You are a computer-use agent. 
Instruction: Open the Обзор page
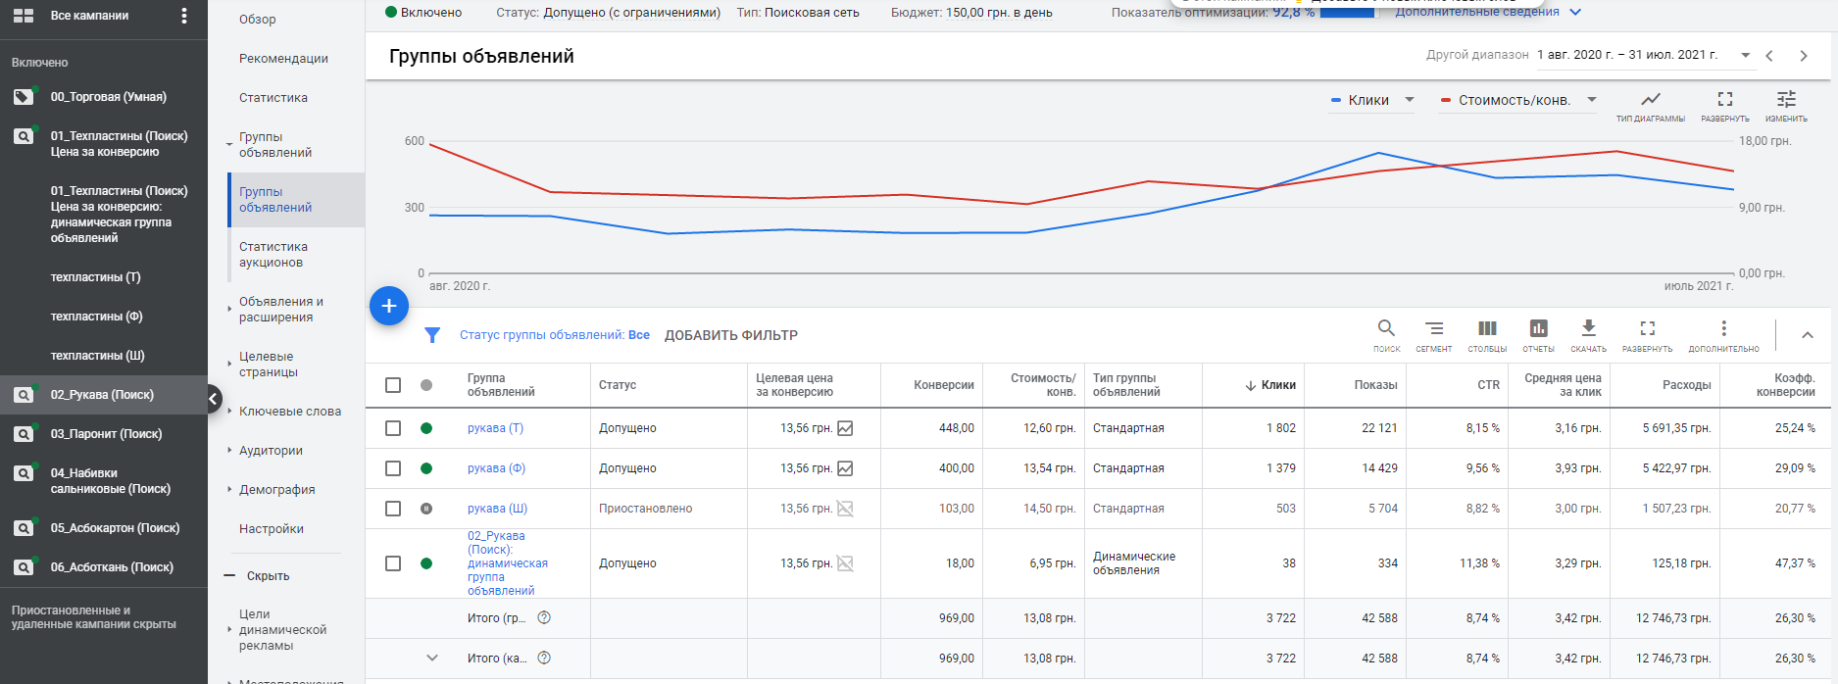click(258, 20)
